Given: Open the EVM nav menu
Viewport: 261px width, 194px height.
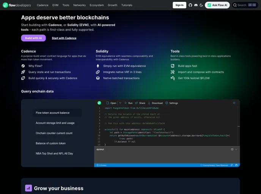Looking at the screenshot, I should point(55,5).
